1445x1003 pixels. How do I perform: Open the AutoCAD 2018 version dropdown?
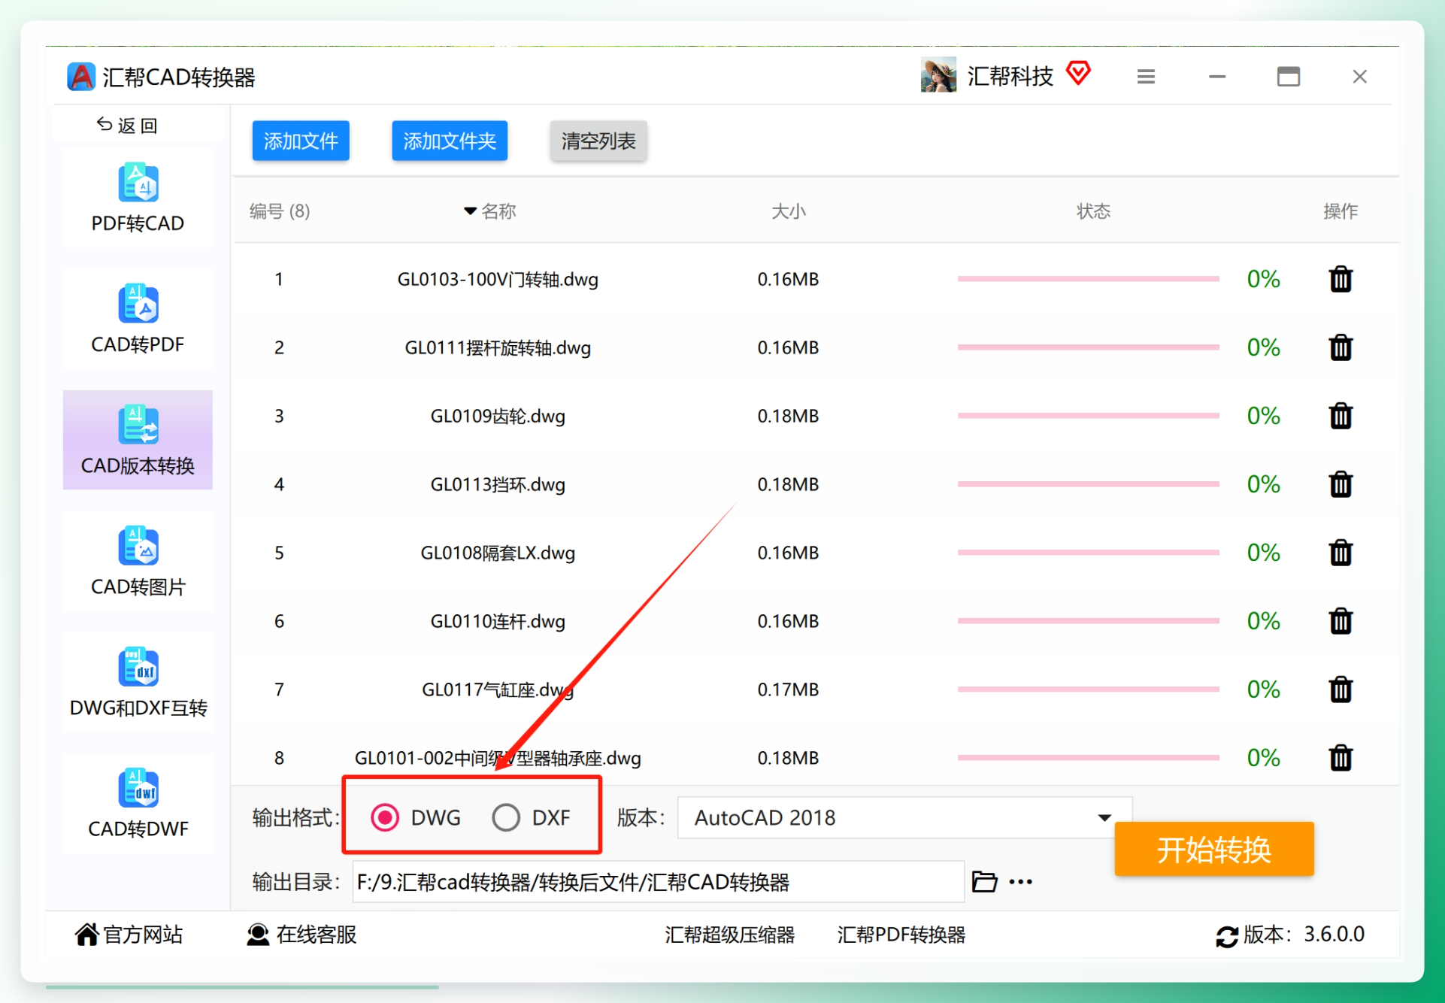coord(904,817)
